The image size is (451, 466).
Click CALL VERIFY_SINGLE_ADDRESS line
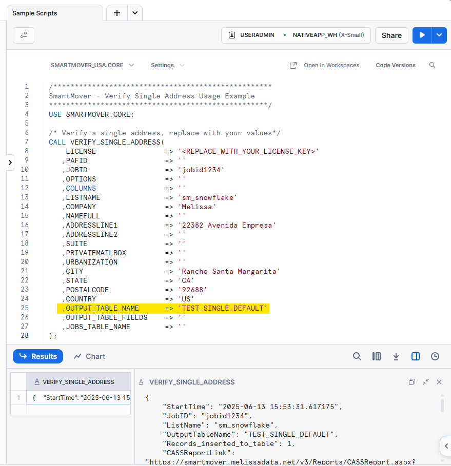pos(107,142)
